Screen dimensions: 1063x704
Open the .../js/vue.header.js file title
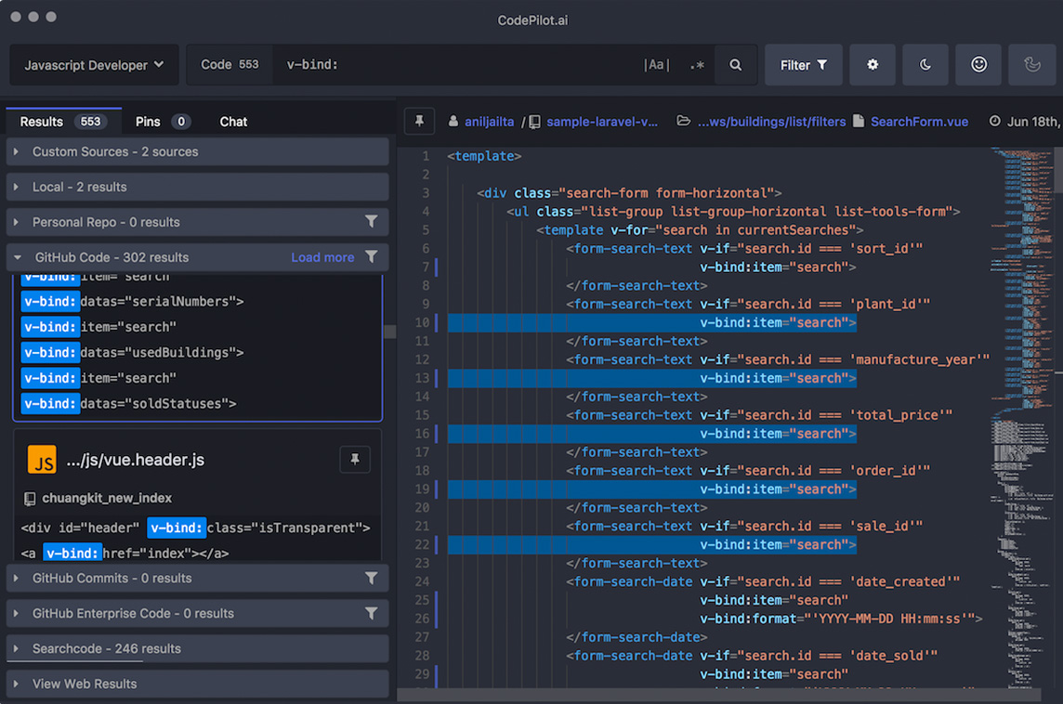click(x=136, y=460)
